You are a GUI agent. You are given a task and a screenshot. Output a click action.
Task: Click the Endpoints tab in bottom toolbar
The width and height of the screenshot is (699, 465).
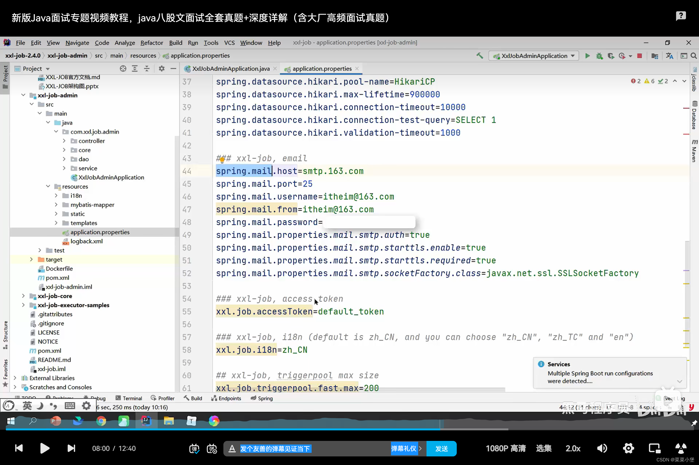(229, 398)
